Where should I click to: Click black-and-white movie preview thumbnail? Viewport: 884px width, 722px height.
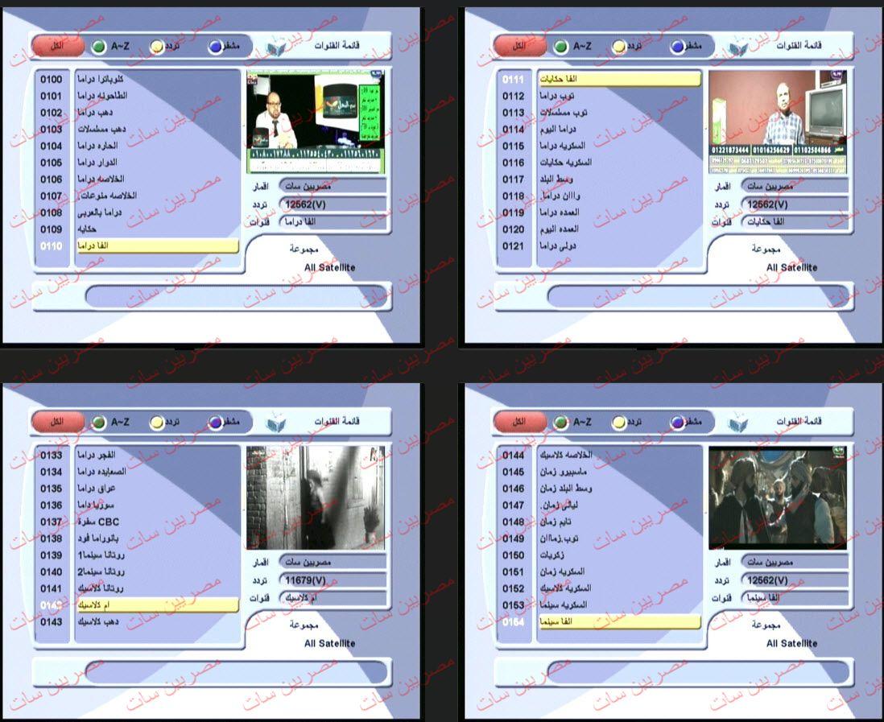[x=315, y=498]
